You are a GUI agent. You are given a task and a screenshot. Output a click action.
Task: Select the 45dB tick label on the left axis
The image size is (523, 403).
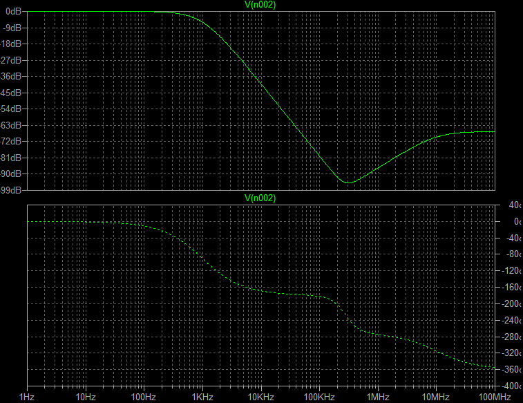click(11, 93)
